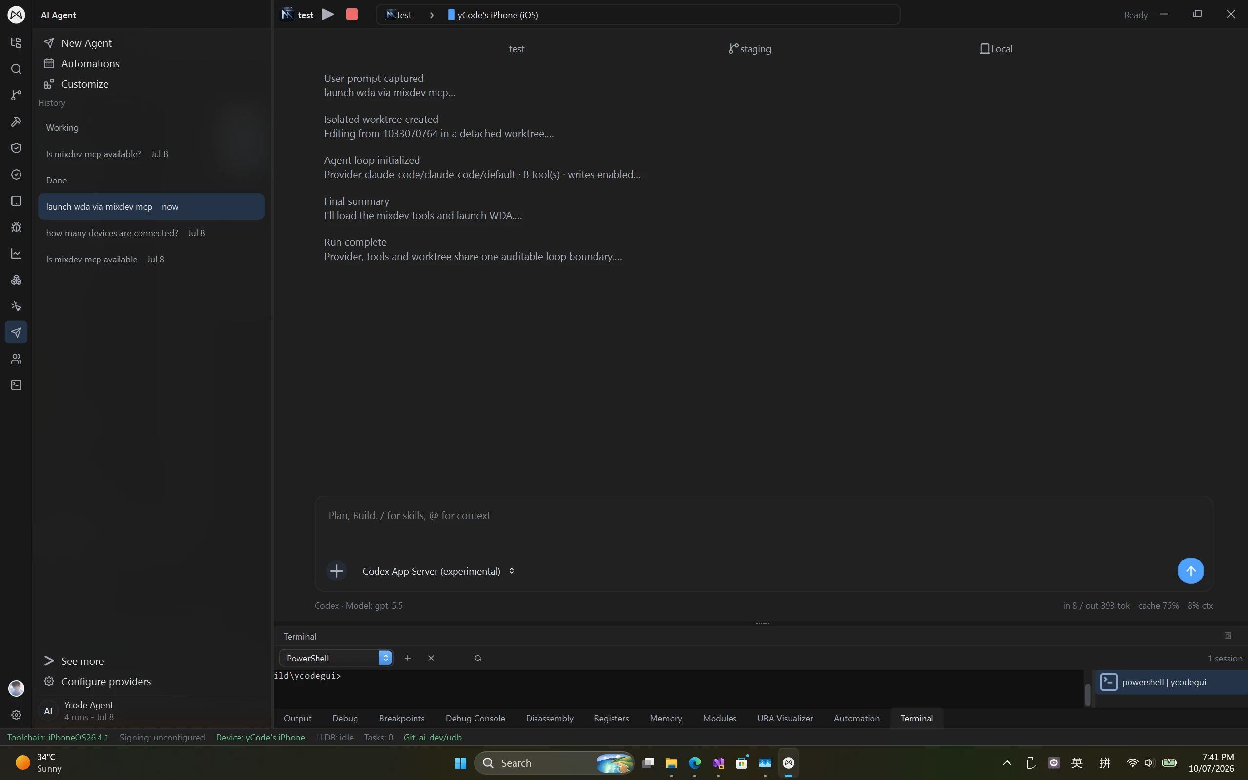Open the stacked cubes icon in left rail
1248x780 pixels.
(x=16, y=280)
